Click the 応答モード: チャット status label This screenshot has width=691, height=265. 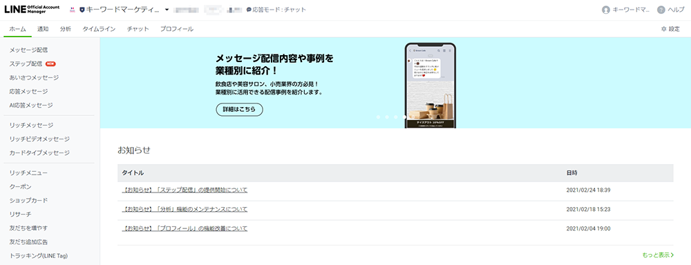click(x=279, y=10)
